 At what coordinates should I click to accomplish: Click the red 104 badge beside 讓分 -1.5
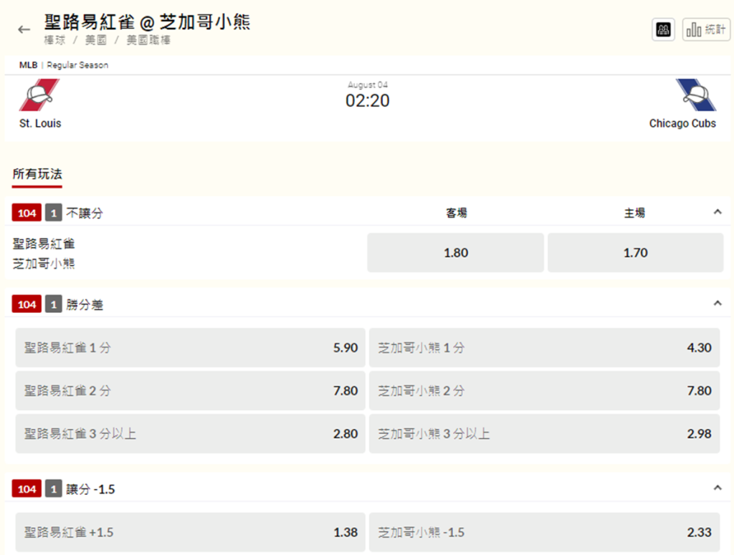(x=27, y=489)
